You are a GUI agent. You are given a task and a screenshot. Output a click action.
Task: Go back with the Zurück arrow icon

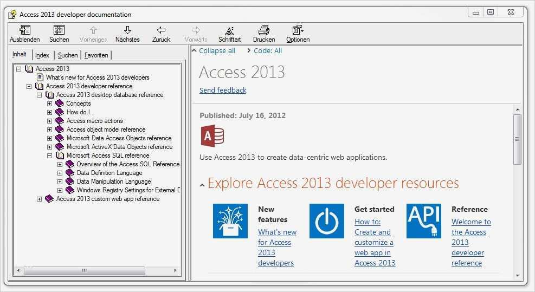[x=161, y=30]
